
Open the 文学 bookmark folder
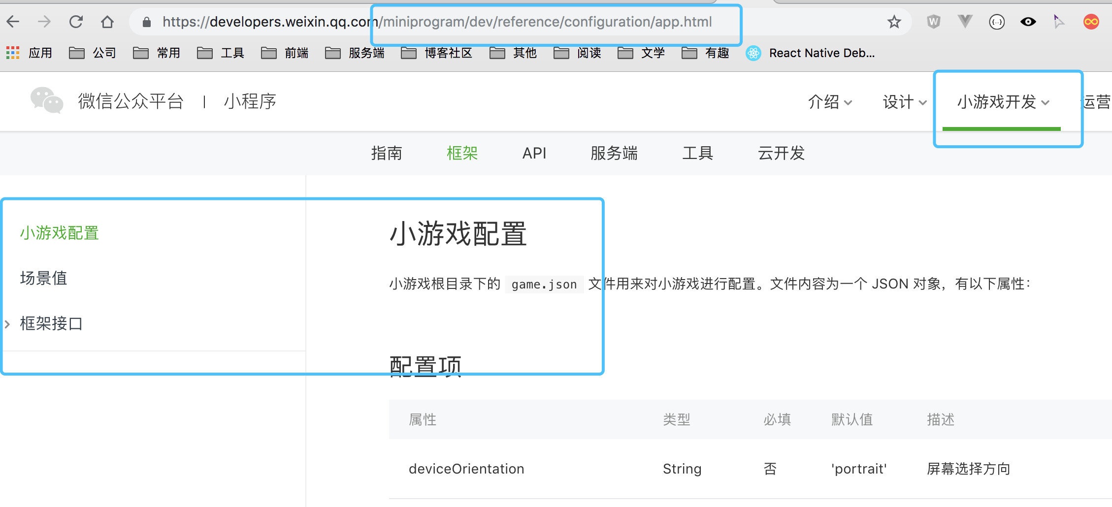(x=641, y=53)
